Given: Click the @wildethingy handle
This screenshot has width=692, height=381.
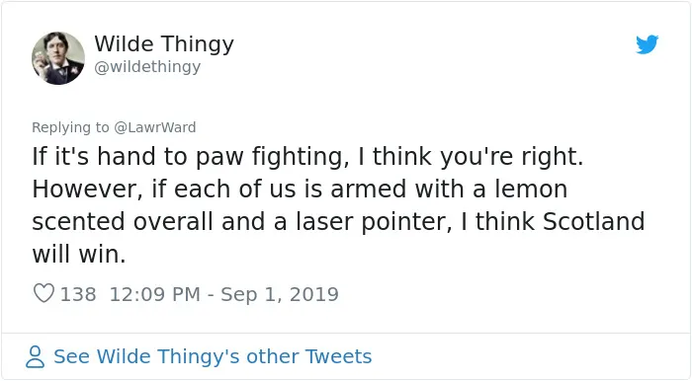Looking at the screenshot, I should pos(147,66).
